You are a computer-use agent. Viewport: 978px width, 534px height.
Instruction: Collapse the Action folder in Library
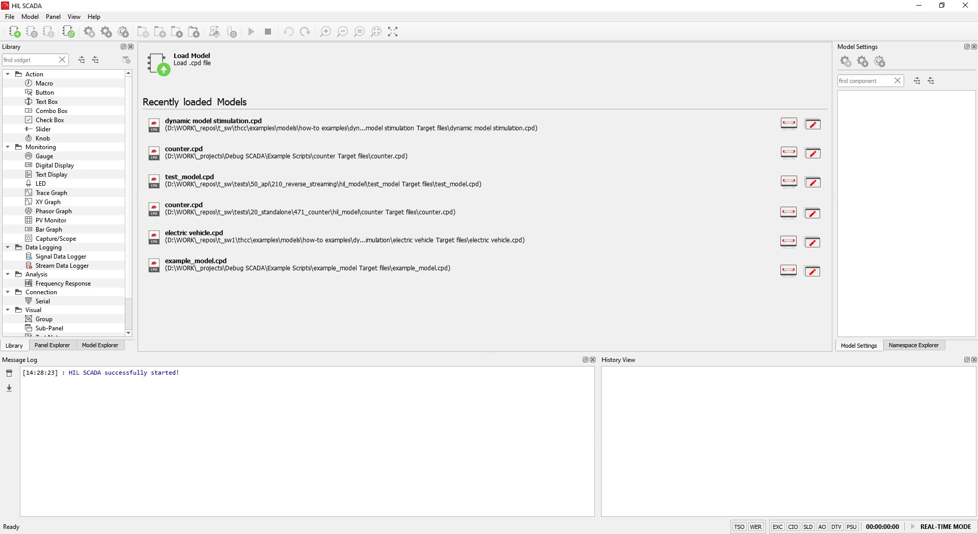coord(8,74)
